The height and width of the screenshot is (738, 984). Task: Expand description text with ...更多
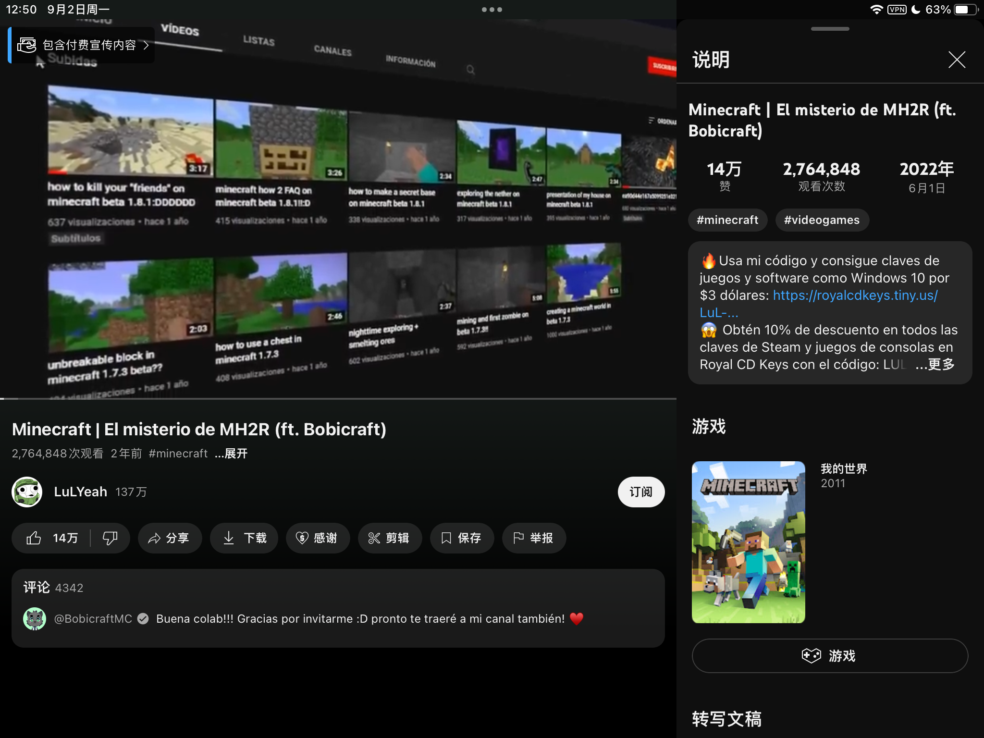pos(935,365)
